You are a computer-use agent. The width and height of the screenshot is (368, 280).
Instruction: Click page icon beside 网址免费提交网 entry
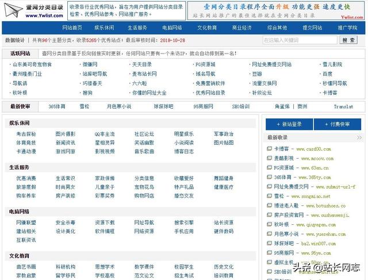(x=269, y=187)
